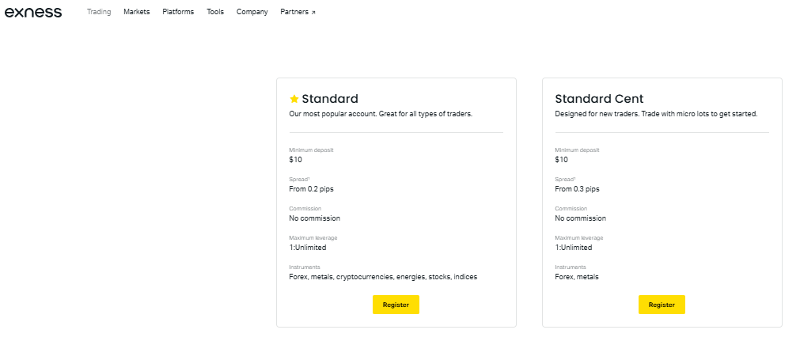The image size is (800, 341).
Task: Click the yellow star beside Standard
Action: (294, 99)
